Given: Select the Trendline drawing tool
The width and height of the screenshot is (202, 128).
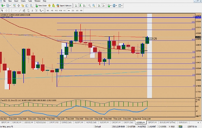Looking at the screenshot, I should pyautogui.click(x=20, y=10).
